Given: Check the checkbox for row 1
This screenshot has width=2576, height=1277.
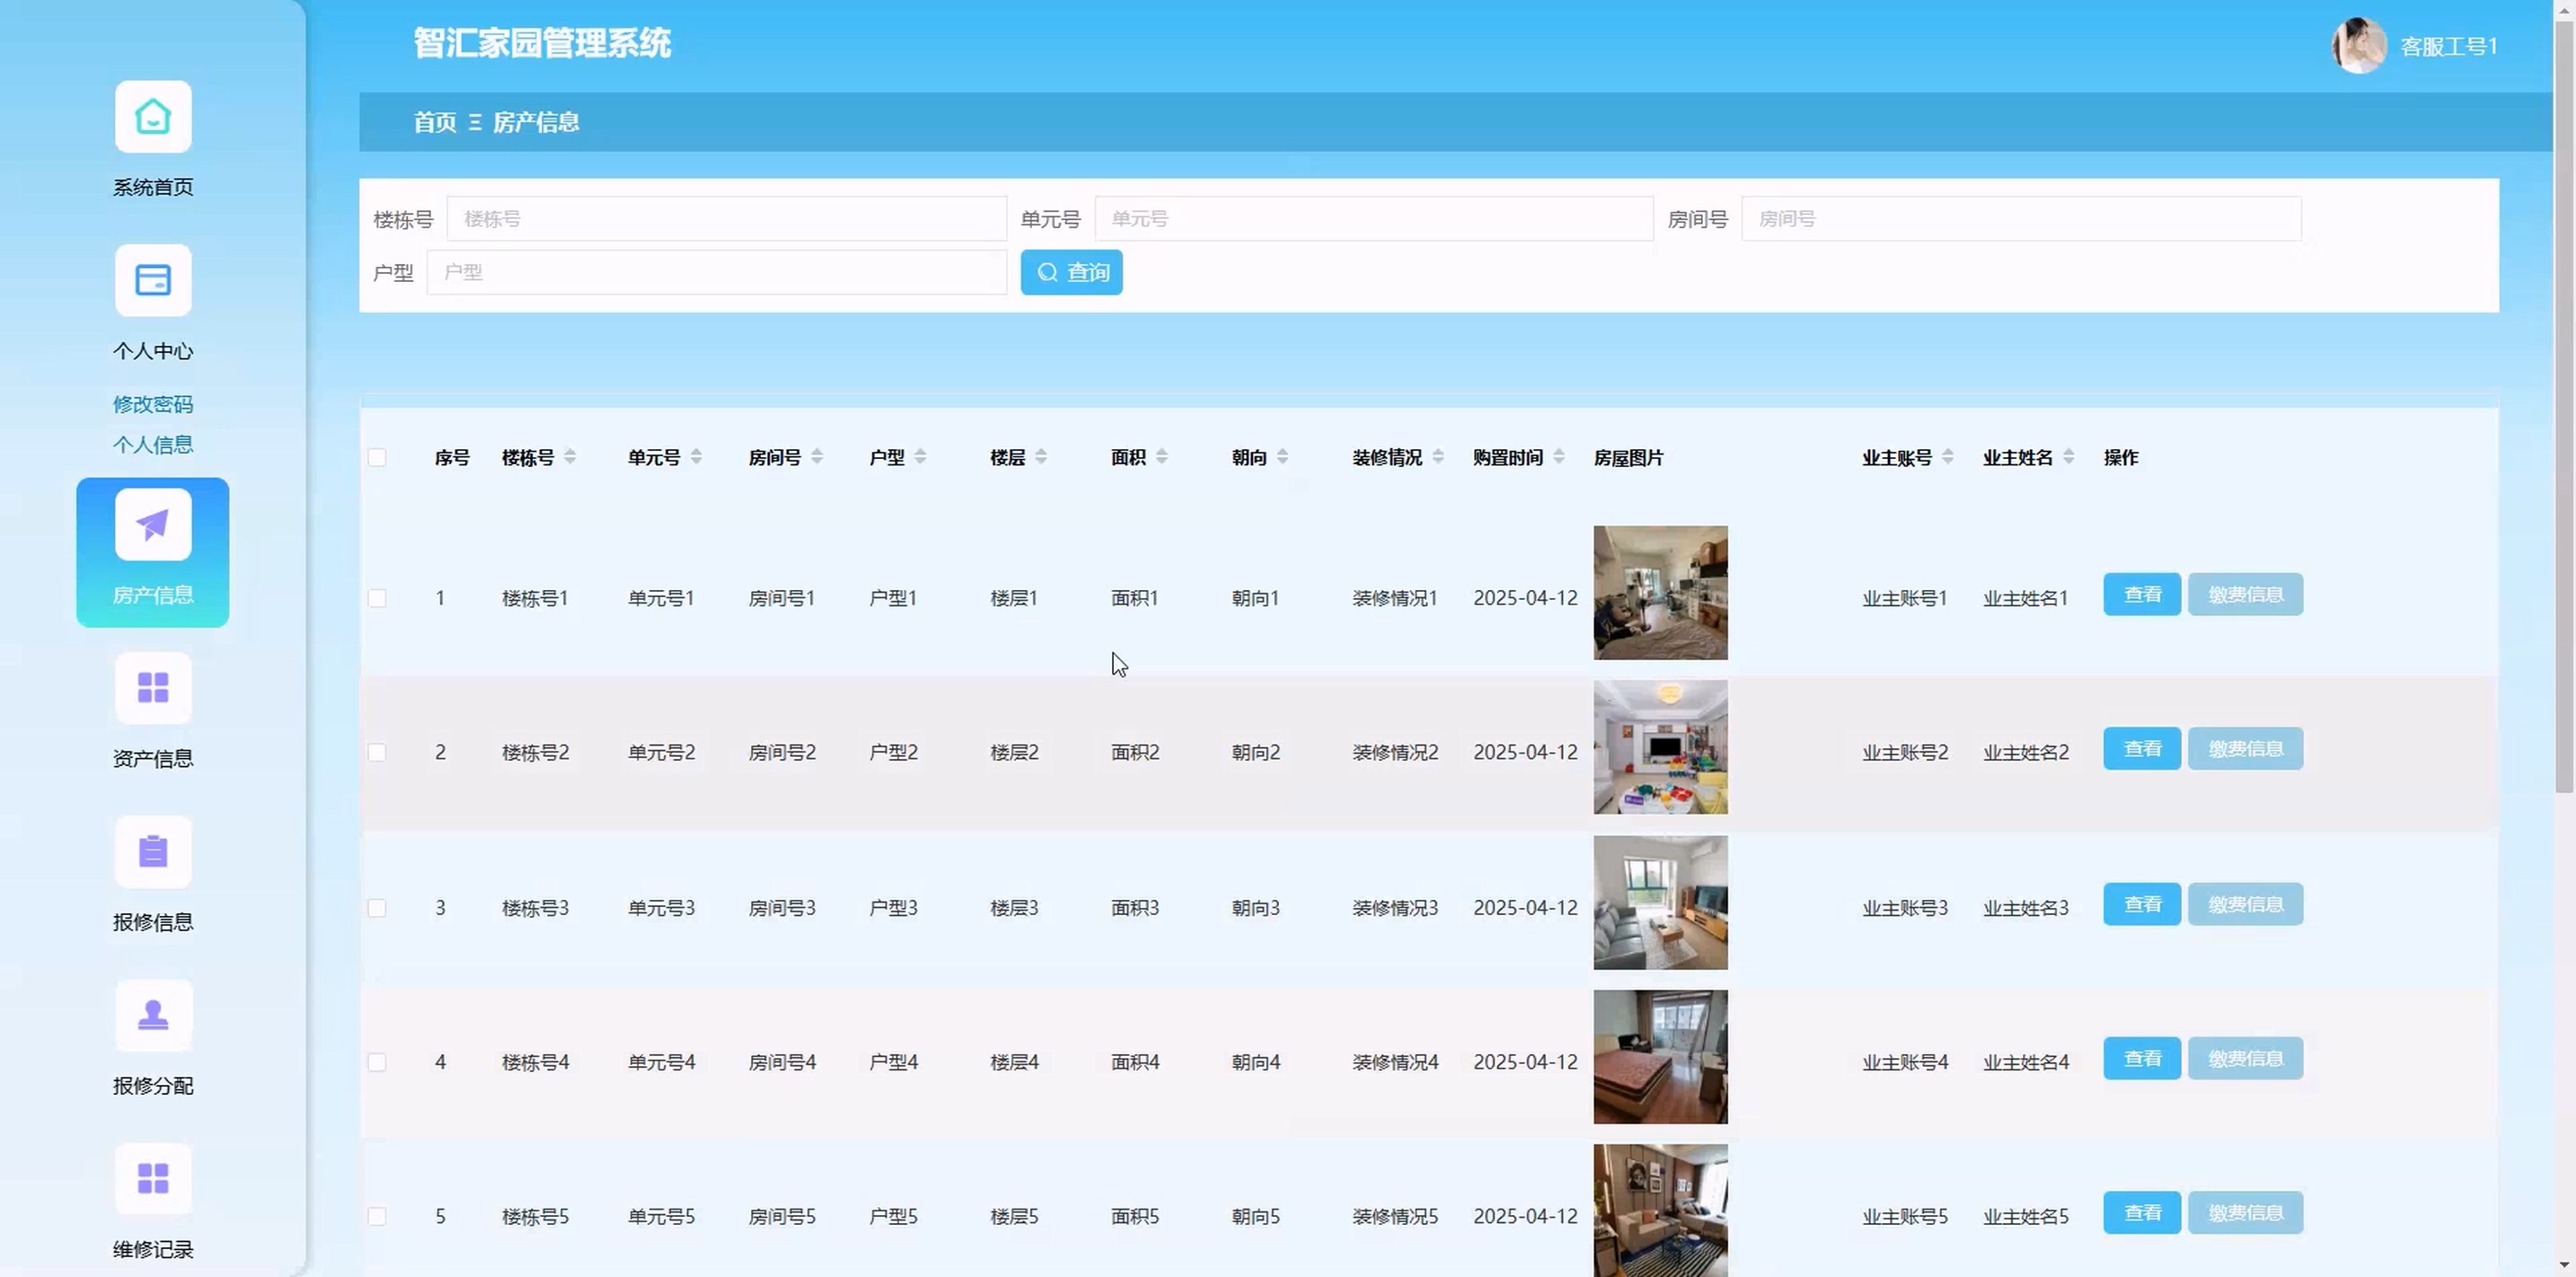Looking at the screenshot, I should (377, 598).
